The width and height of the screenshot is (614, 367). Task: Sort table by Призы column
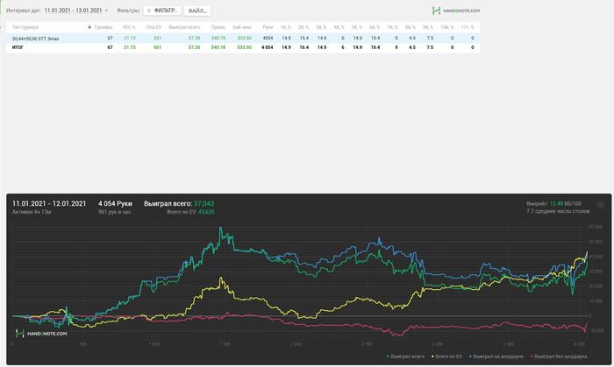218,27
